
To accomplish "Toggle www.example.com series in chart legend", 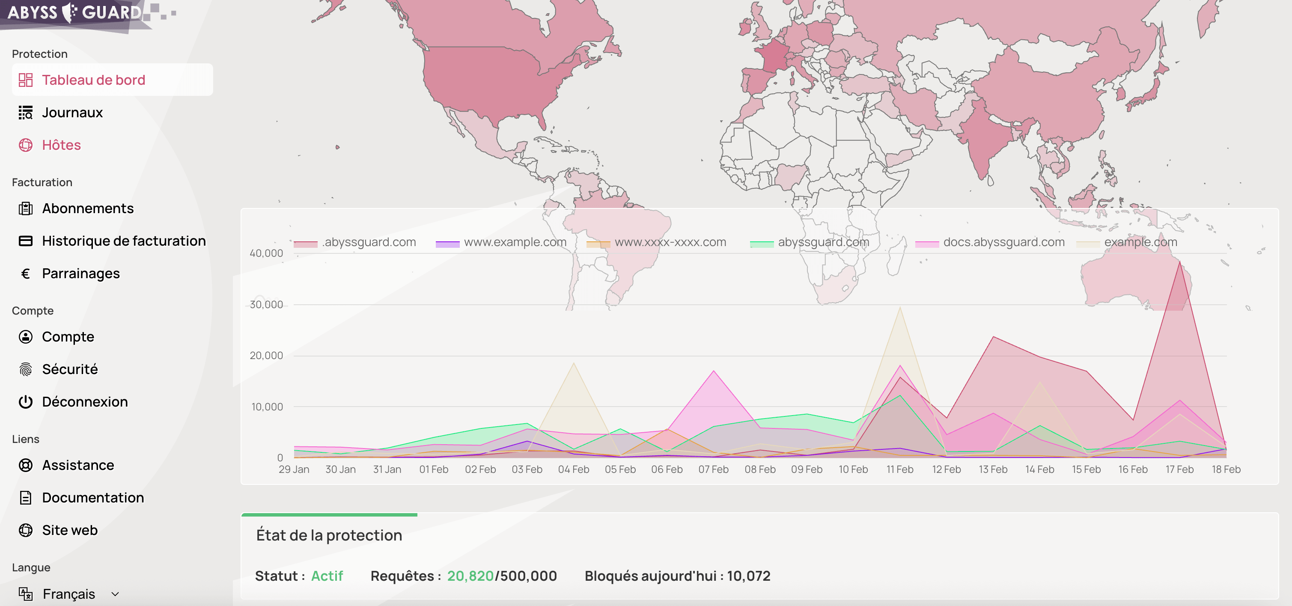I will pyautogui.click(x=515, y=243).
